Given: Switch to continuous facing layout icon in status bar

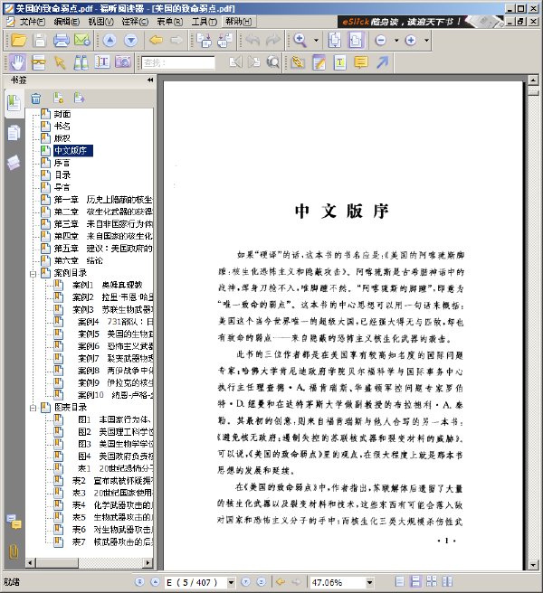Looking at the screenshot, I should coord(432,581).
